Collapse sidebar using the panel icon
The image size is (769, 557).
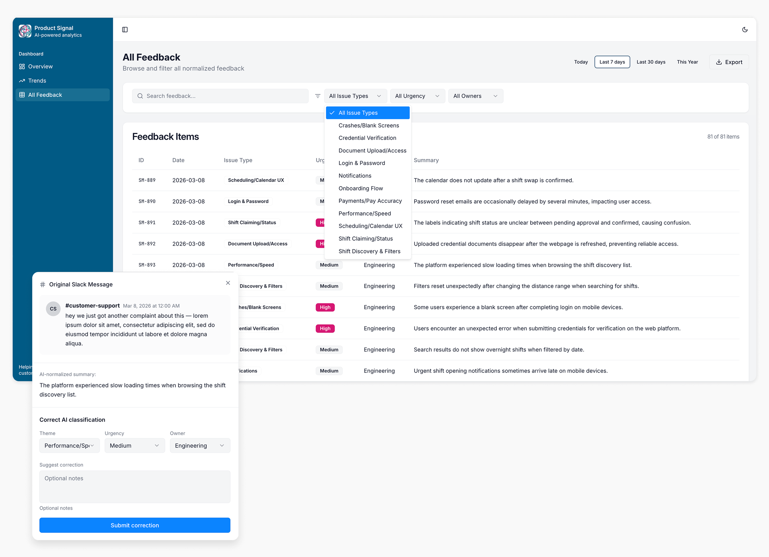click(125, 30)
